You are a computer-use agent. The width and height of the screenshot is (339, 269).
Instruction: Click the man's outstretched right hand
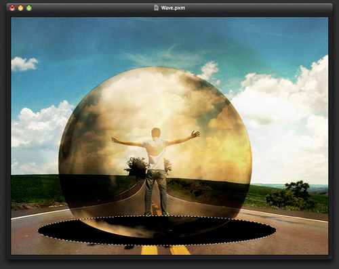point(195,134)
